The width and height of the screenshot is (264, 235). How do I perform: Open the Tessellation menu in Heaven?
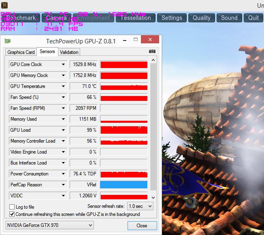click(x=136, y=18)
